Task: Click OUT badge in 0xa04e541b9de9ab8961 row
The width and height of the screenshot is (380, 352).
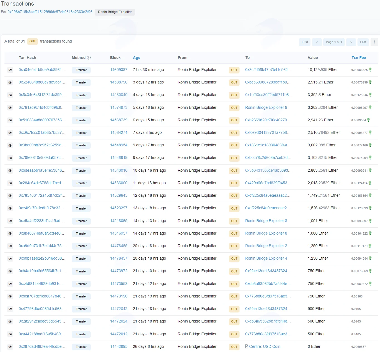Action: coord(234,70)
